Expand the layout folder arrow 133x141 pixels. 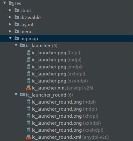tap(10, 24)
